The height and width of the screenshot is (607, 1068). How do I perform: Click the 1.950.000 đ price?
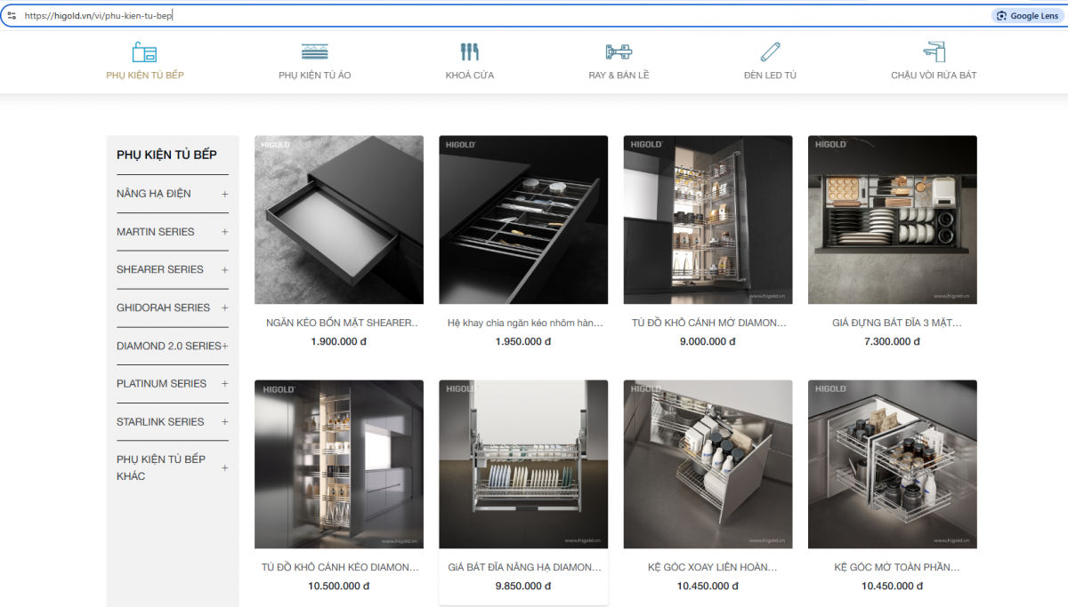523,341
